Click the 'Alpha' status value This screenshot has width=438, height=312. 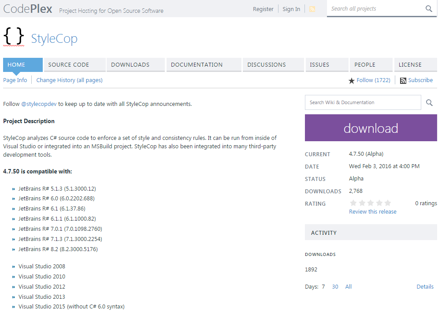click(356, 179)
